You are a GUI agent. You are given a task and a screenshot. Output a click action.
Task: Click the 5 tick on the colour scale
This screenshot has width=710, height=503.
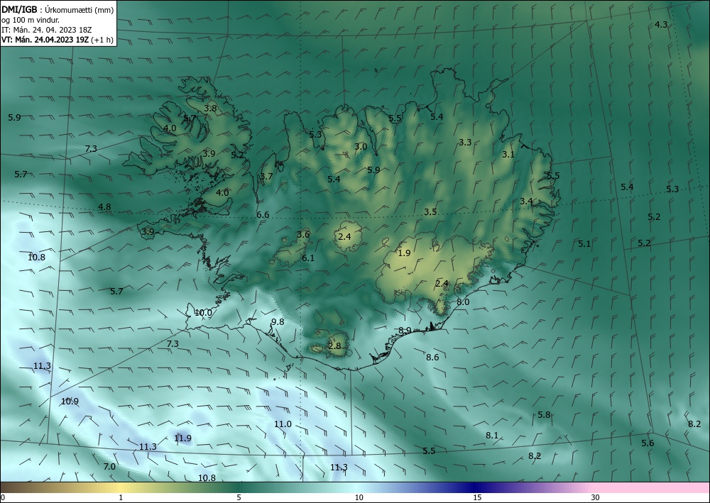click(x=239, y=497)
